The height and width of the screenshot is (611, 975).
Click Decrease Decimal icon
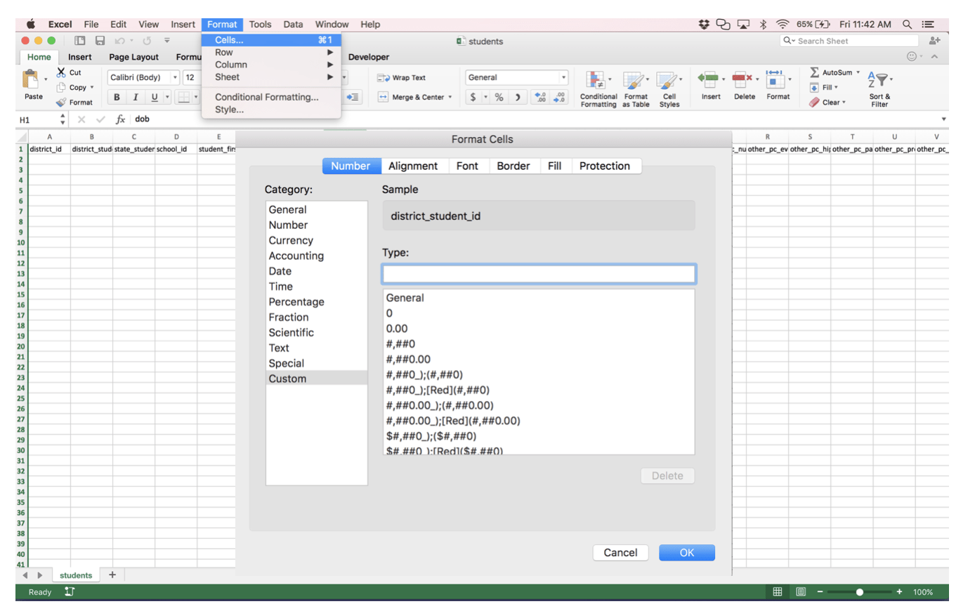[559, 97]
